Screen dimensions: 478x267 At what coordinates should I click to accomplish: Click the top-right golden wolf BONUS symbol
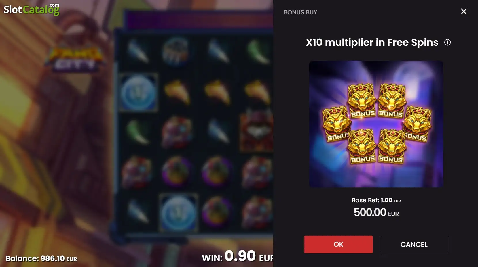(x=391, y=101)
